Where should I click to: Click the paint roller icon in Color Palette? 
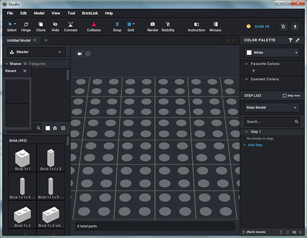pos(290,40)
